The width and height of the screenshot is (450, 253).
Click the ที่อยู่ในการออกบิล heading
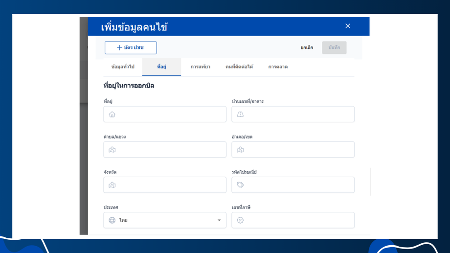coord(129,86)
